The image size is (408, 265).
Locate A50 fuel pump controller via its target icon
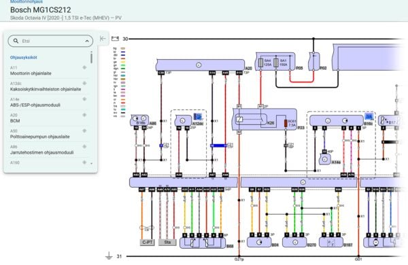(x=84, y=131)
